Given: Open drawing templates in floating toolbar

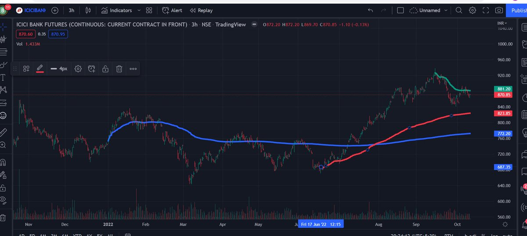Looking at the screenshot, I should 26,68.
